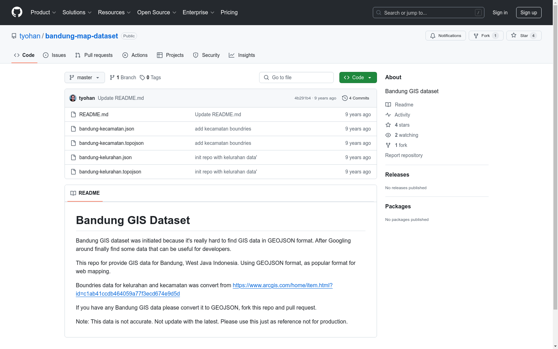
Task: Click the tag icon beside 0 Tags
Action: coord(142,77)
